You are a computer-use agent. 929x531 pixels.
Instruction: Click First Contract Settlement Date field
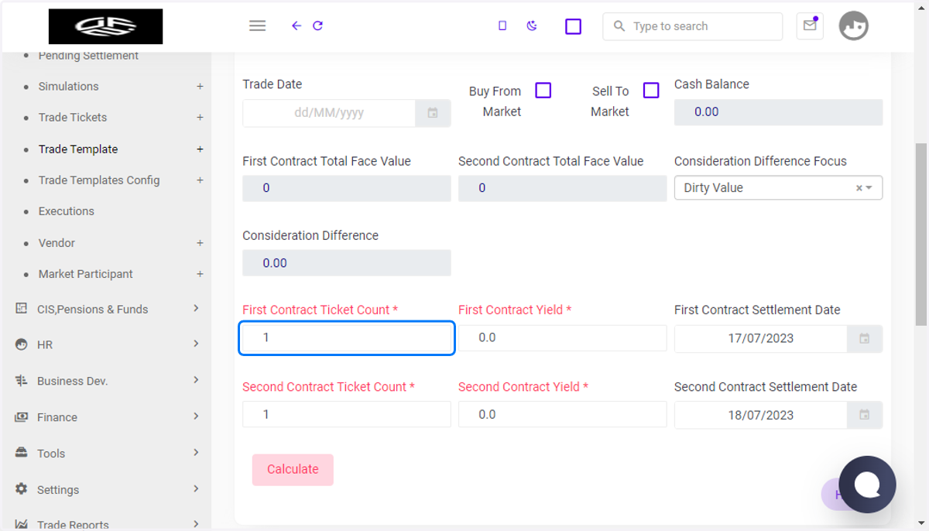point(761,338)
